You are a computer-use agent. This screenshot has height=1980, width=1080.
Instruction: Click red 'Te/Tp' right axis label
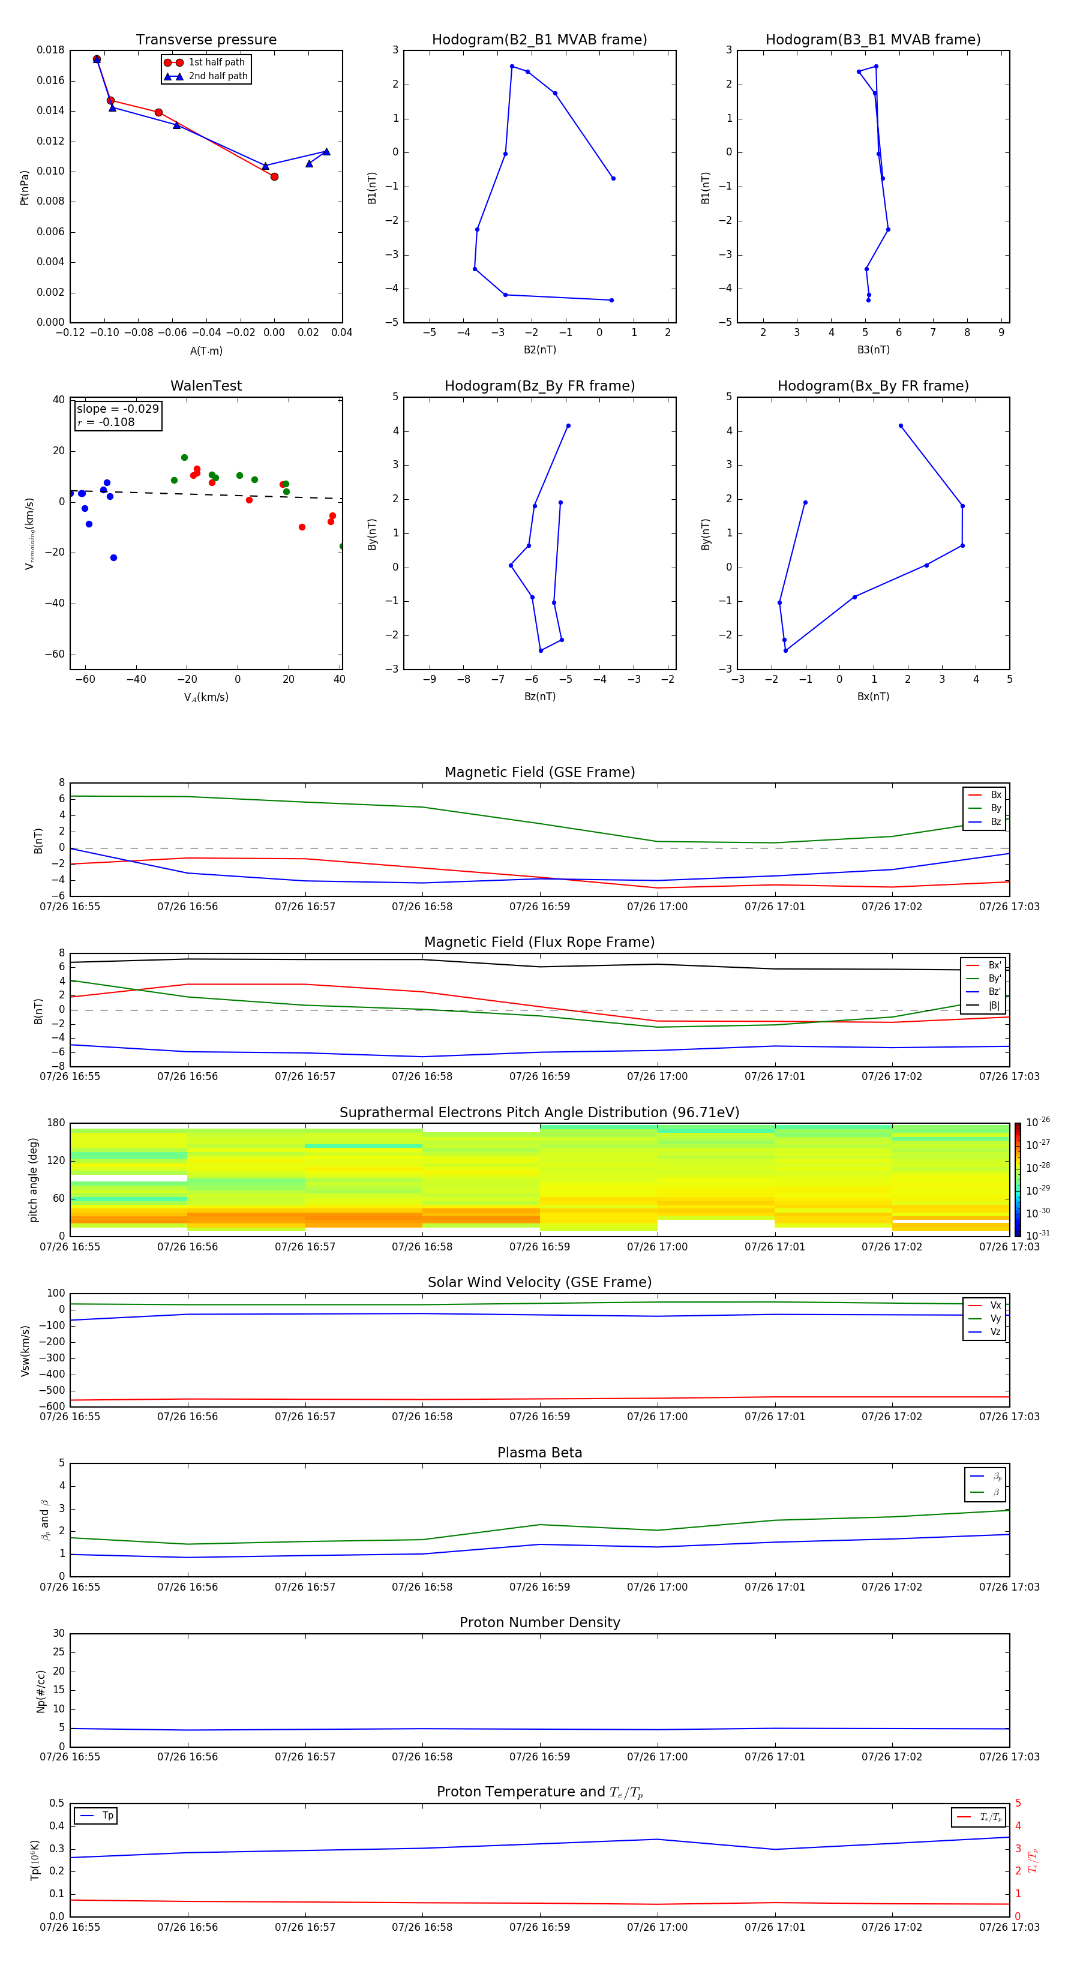[1033, 1860]
